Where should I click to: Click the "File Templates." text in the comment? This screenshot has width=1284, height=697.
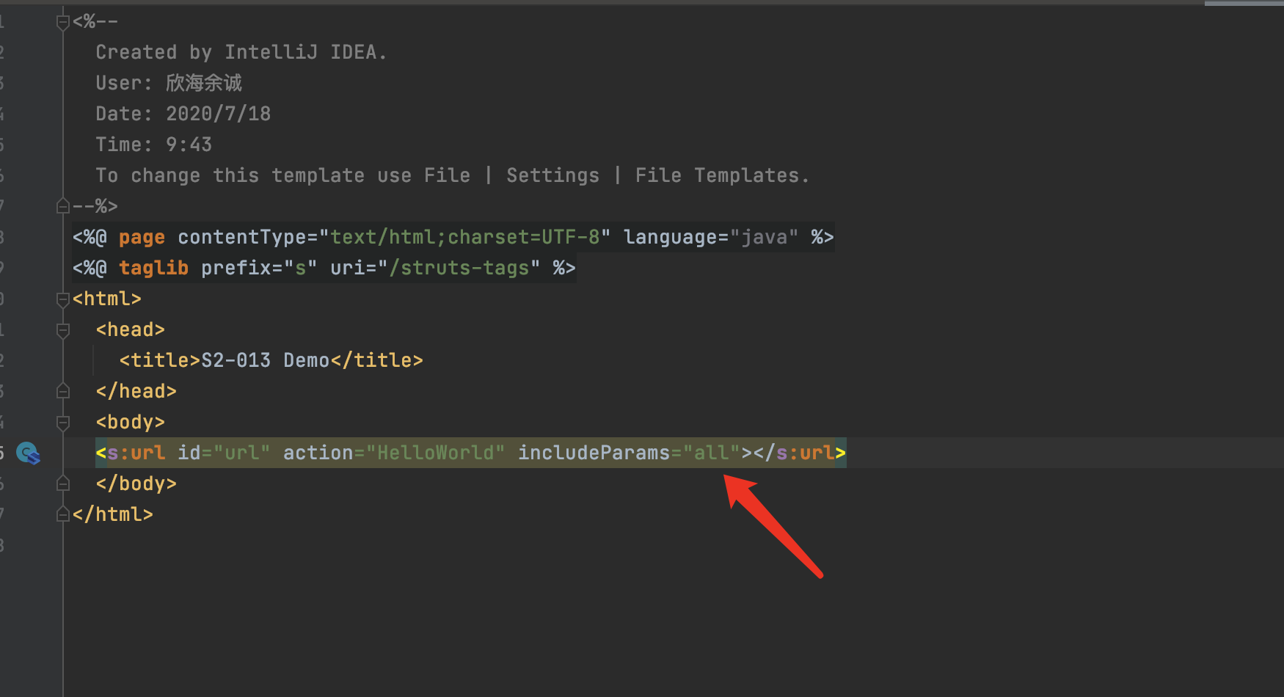point(722,175)
